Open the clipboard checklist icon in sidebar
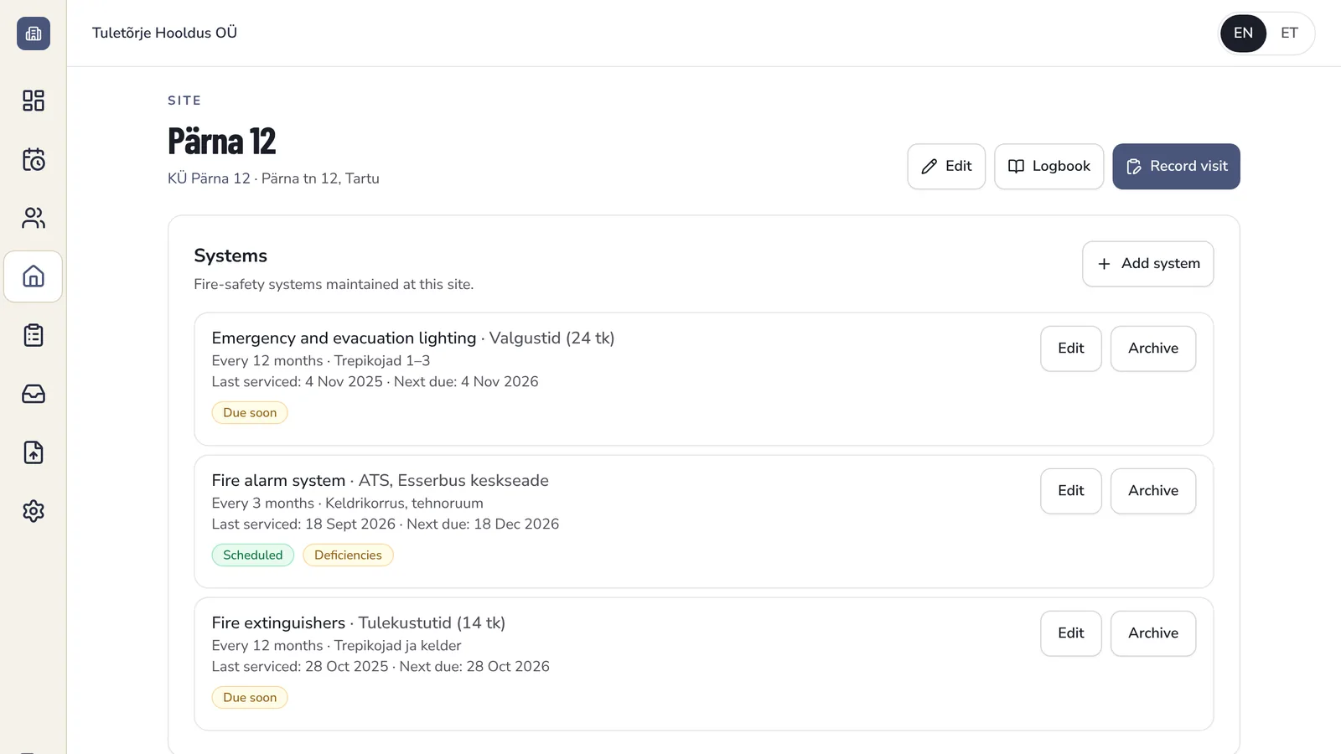The image size is (1341, 754). [x=34, y=335]
